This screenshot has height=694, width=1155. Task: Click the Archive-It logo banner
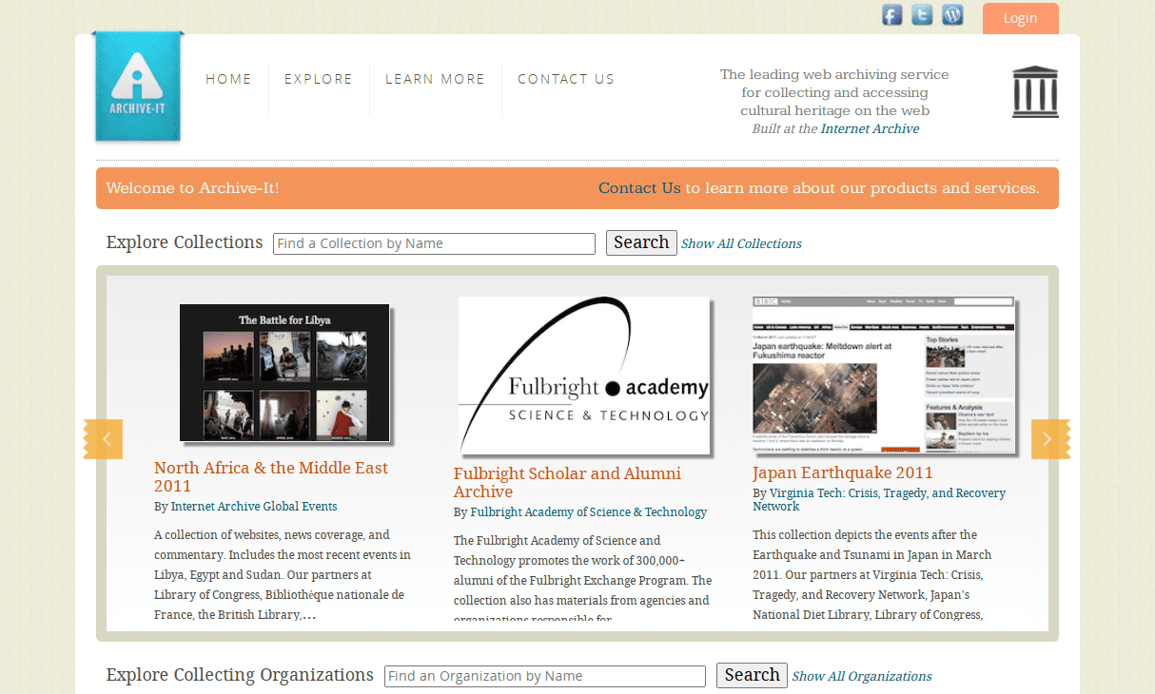[137, 87]
